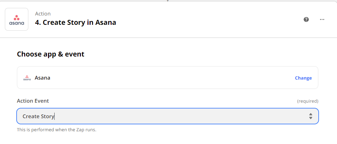Click the large Asana logo in step header
This screenshot has width=337, height=144.
[x=17, y=19]
